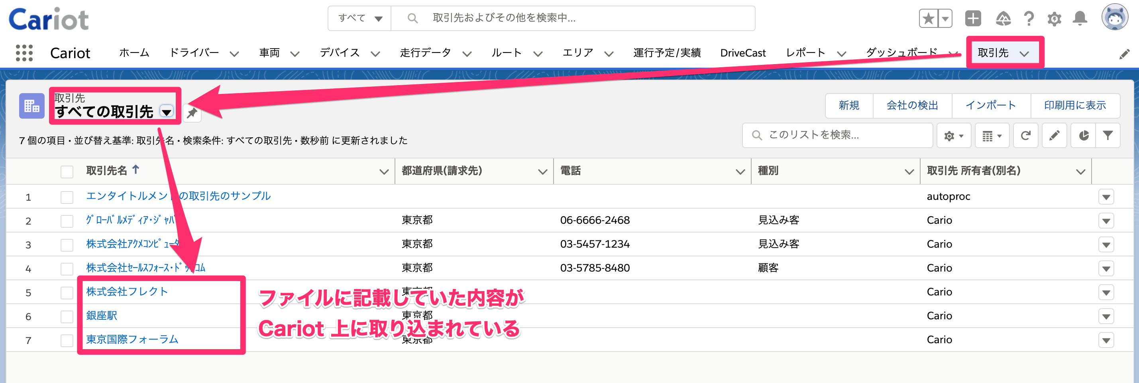Check the box for エンタイトルメント row

point(67,197)
